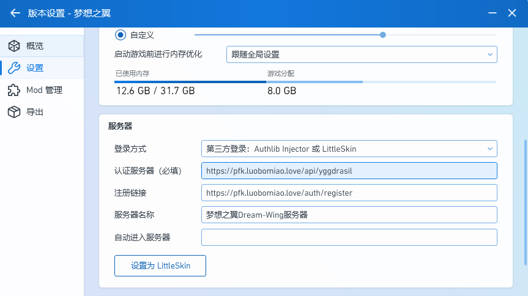Click the custom memory slider handle
Screen dimensions: 528x296
(383, 35)
